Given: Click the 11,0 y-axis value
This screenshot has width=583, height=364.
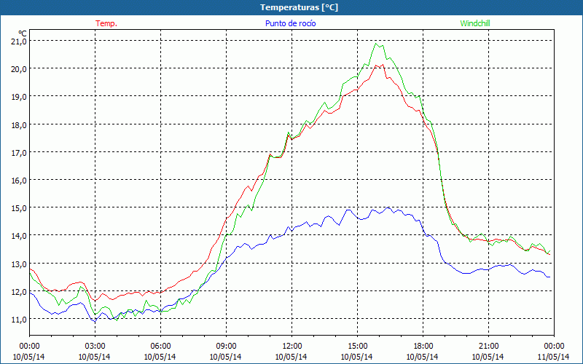Looking at the screenshot, I should tap(19, 320).
